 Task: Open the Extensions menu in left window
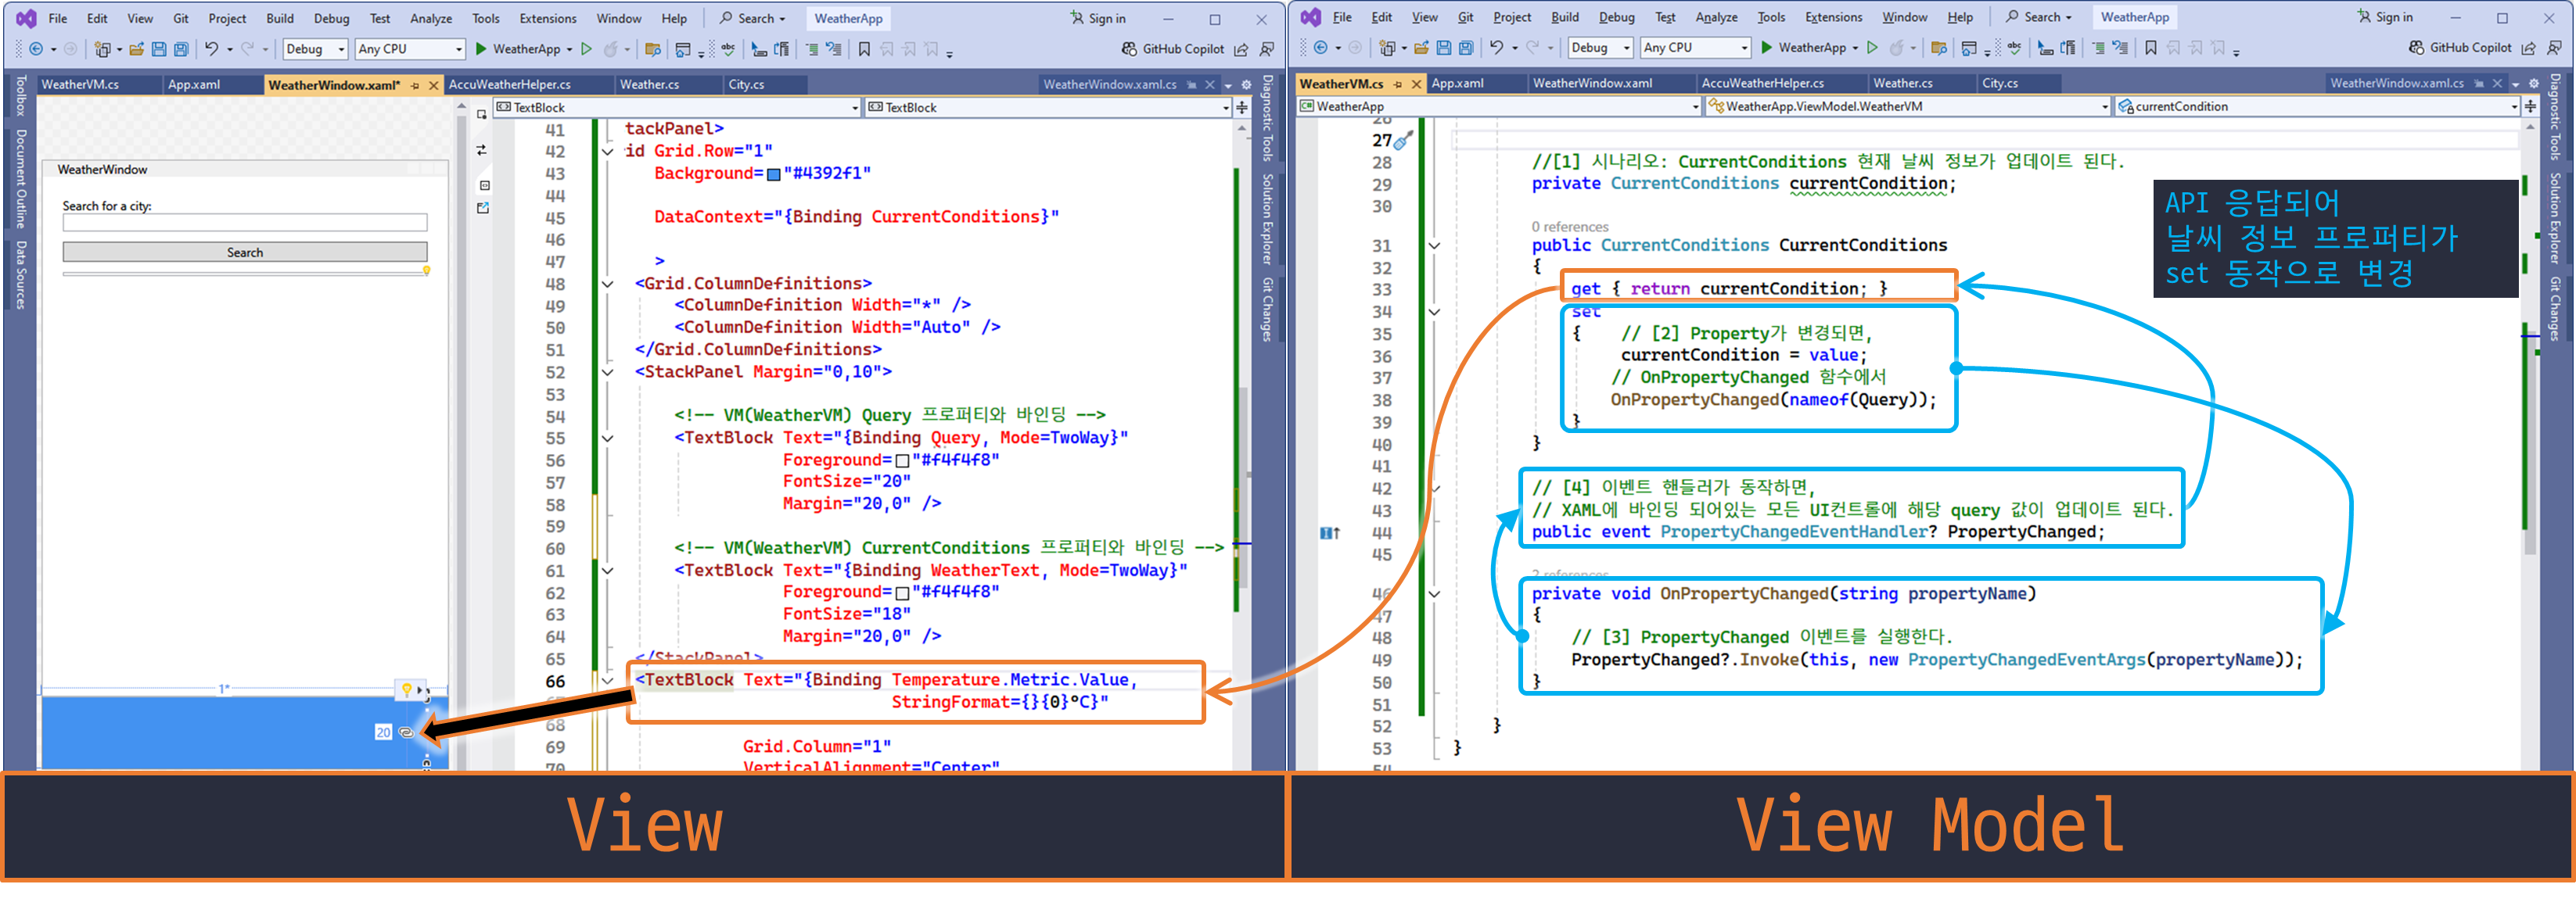(547, 18)
